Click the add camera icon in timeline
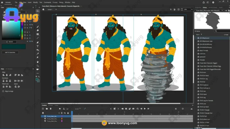The width and height of the screenshot is (230, 129). pos(60,109)
